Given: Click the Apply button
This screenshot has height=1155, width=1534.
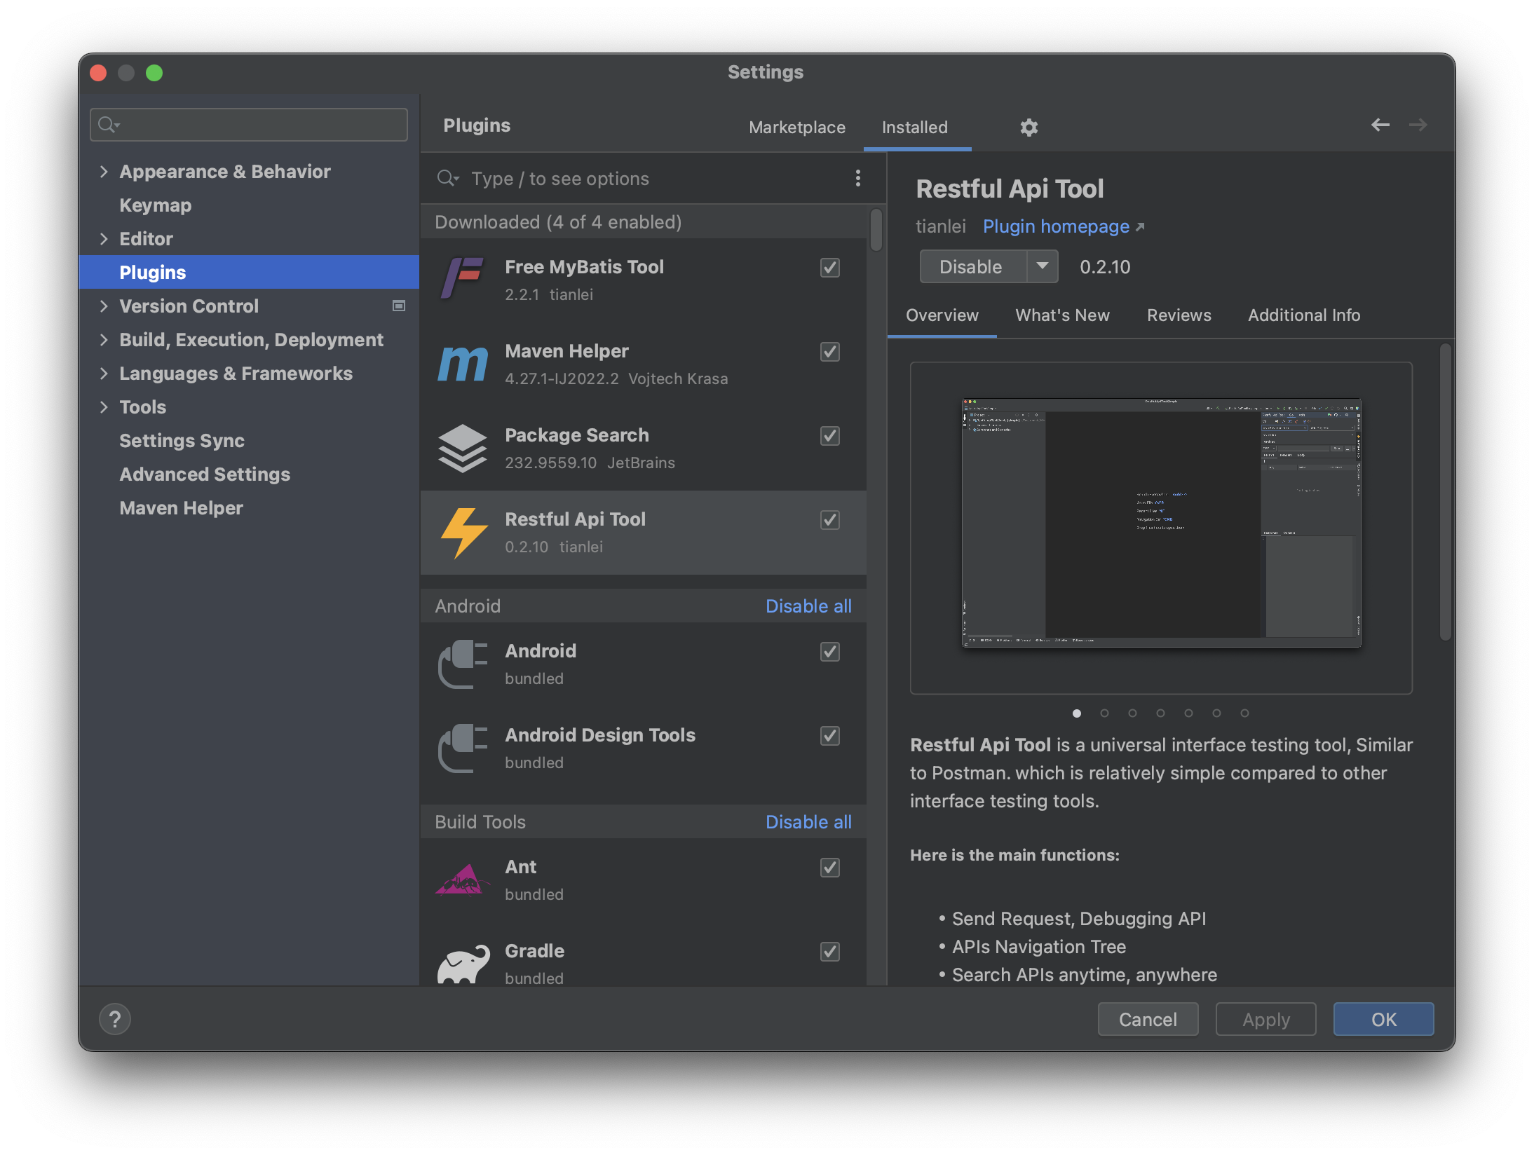Looking at the screenshot, I should (1265, 1019).
